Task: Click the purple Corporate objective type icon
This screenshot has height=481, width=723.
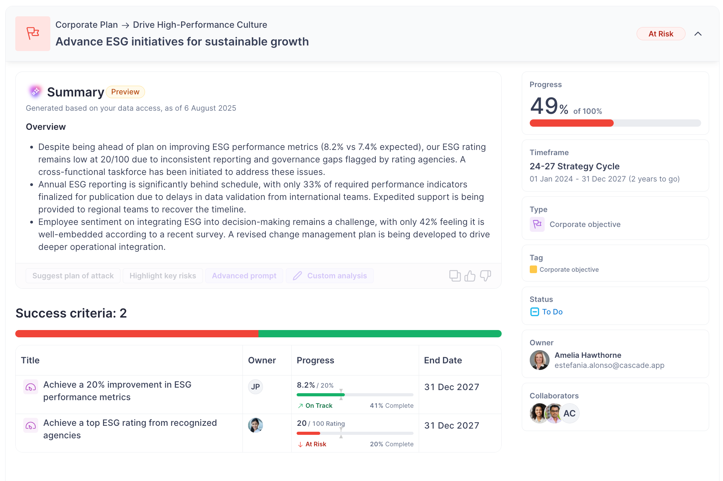Action: click(x=537, y=225)
